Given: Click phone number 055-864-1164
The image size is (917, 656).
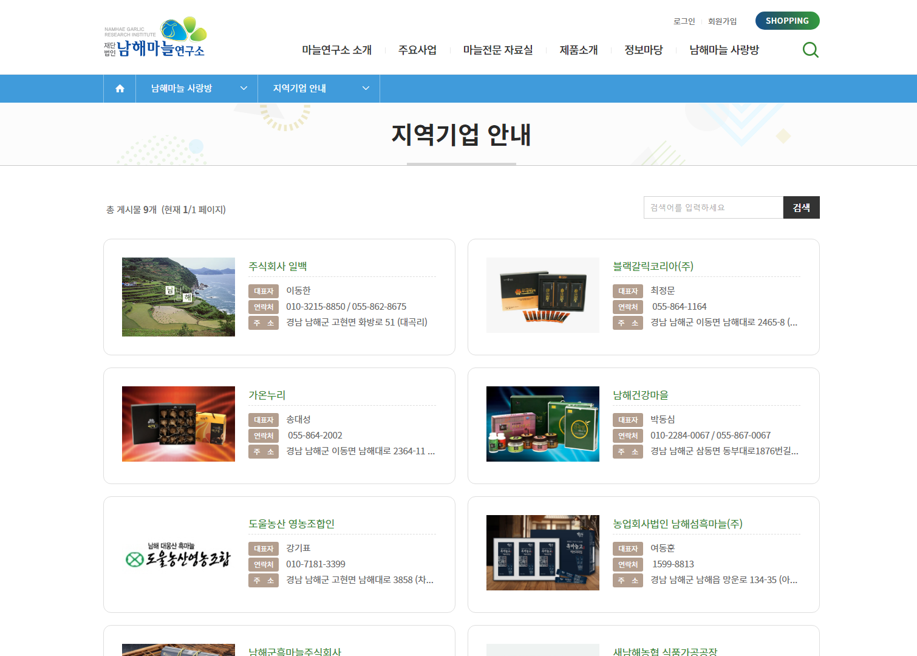Looking at the screenshot, I should [x=680, y=307].
